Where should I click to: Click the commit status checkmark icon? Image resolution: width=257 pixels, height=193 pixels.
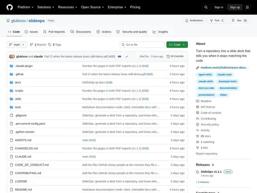pos(126,56)
